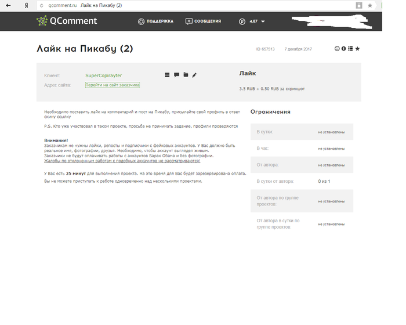Click the '0 из 1' limit value
This screenshot has height=325, width=406.
324,181
